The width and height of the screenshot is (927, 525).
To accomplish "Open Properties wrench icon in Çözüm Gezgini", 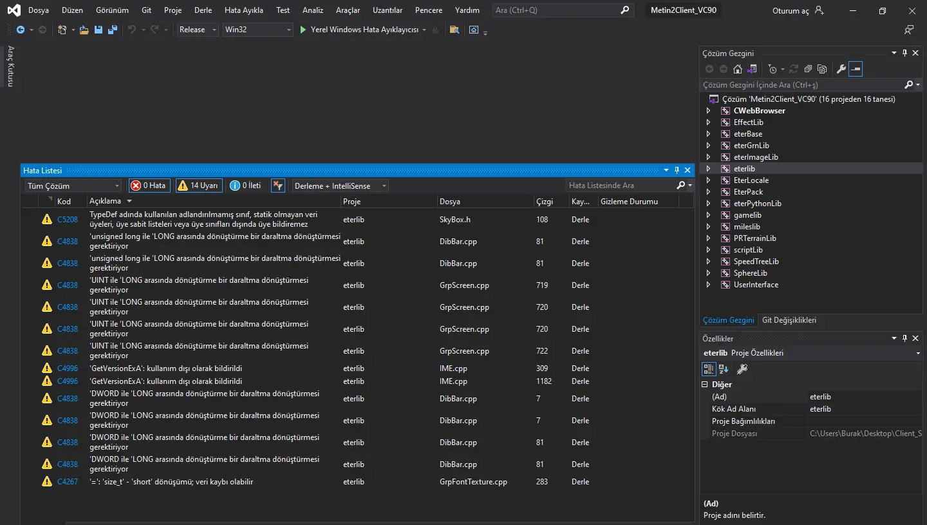I will 841,69.
